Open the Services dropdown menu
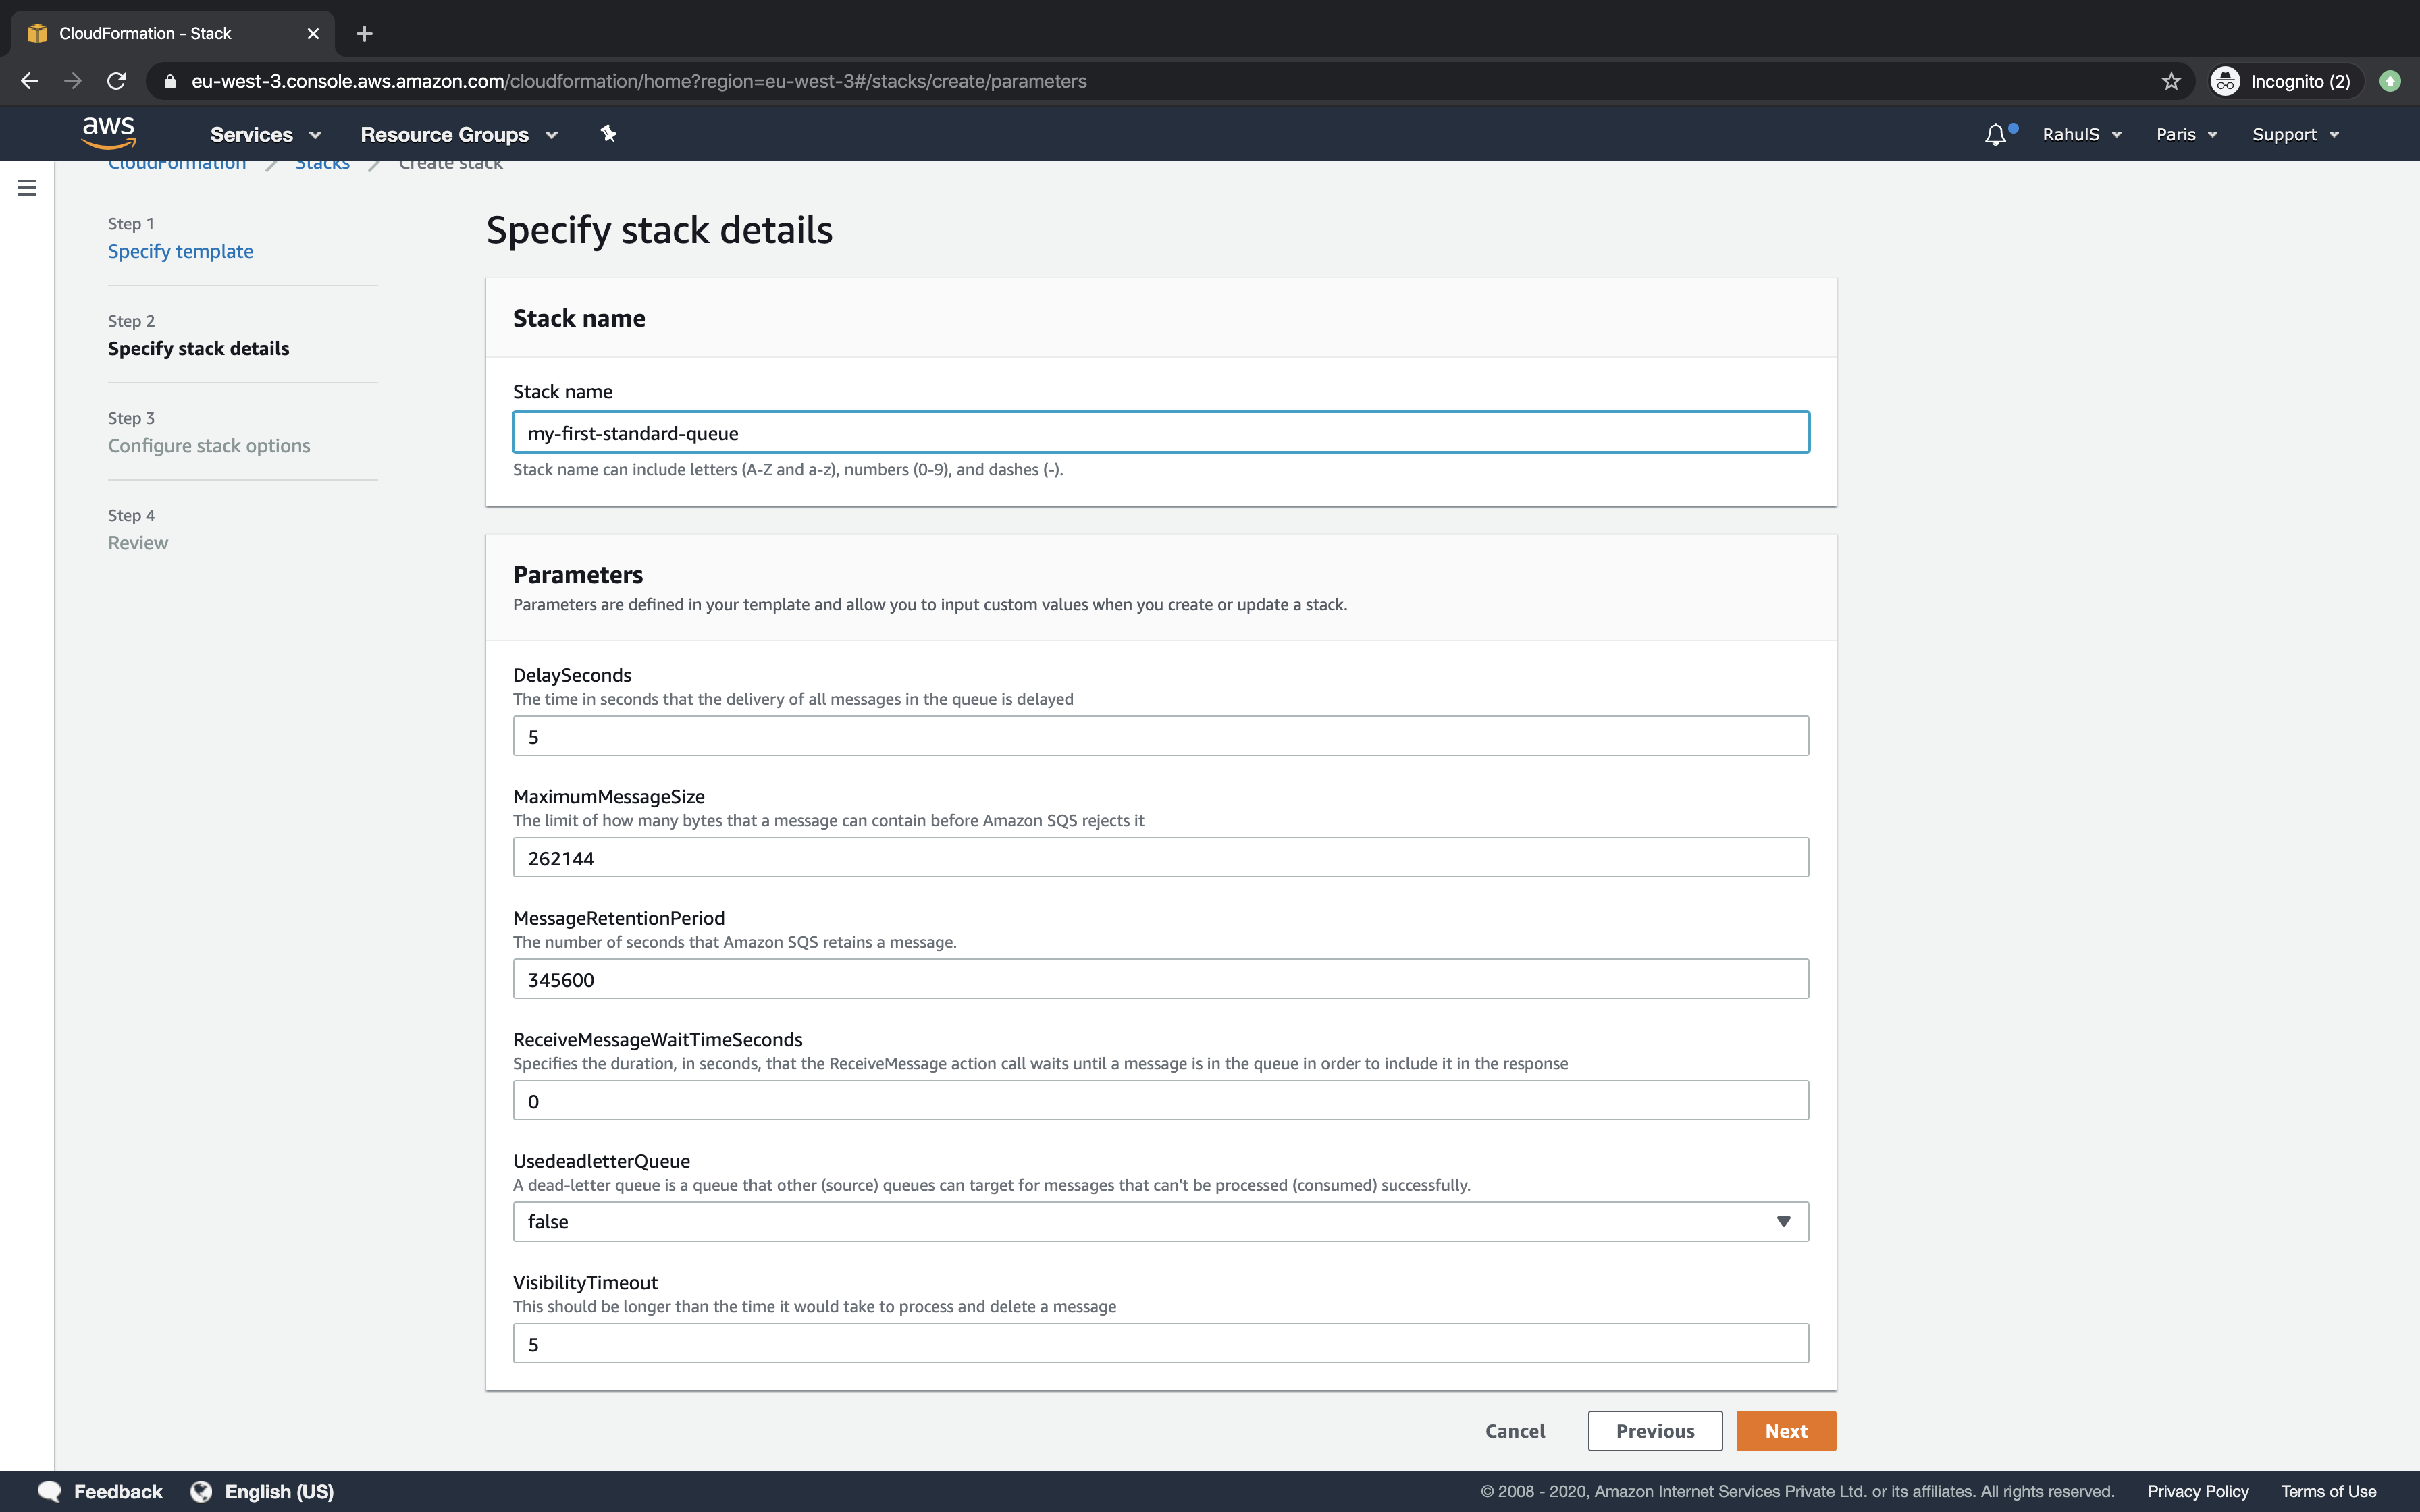The width and height of the screenshot is (2420, 1512). click(265, 134)
